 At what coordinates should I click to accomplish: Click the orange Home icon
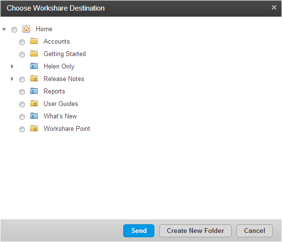[x=26, y=29]
